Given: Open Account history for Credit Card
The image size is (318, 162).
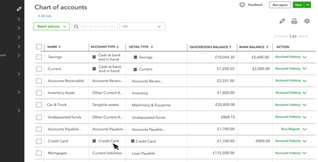Looking at the screenshot, I should 288,141.
